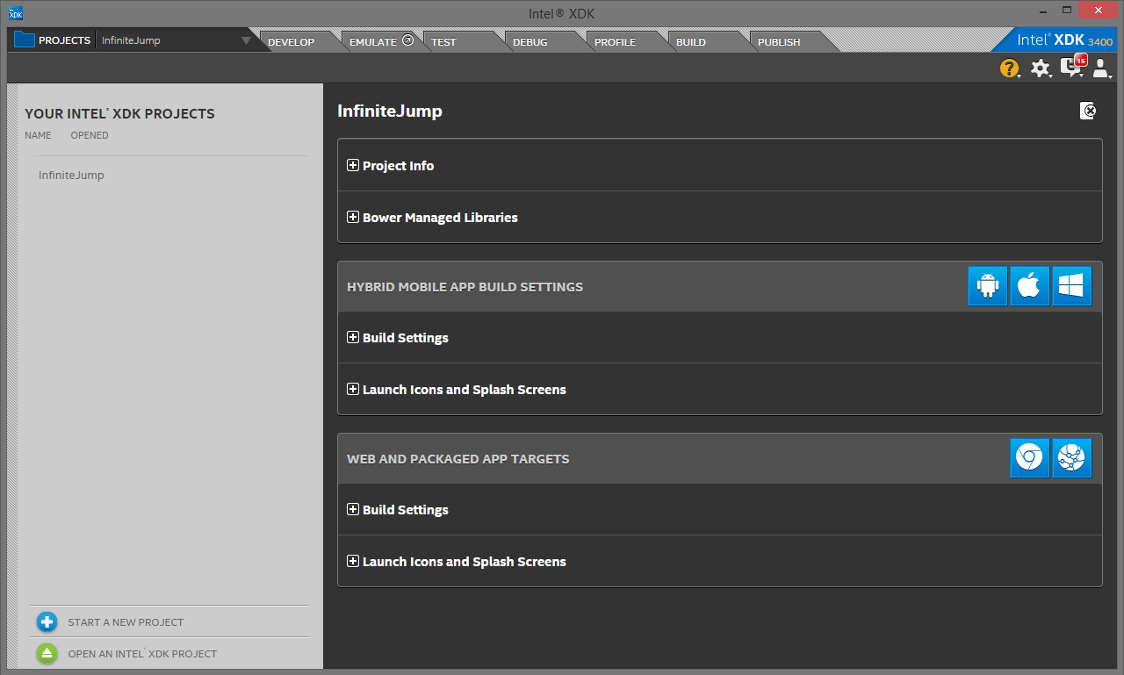Click START A NEW PROJECT
Image resolution: width=1124 pixels, height=675 pixels.
coord(126,622)
